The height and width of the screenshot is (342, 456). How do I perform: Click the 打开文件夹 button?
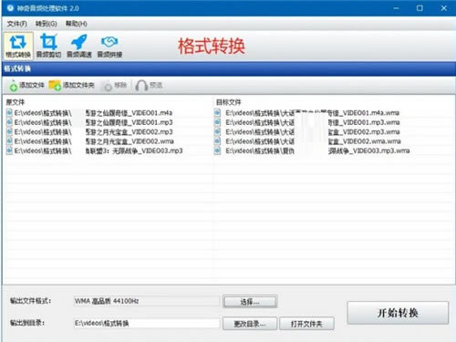pyautogui.click(x=306, y=324)
